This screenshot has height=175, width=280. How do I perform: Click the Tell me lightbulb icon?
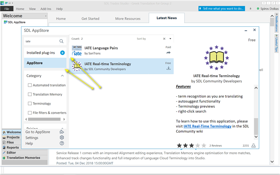[200, 9]
